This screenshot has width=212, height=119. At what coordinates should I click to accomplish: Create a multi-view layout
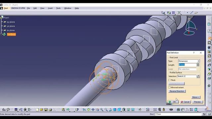115,110
